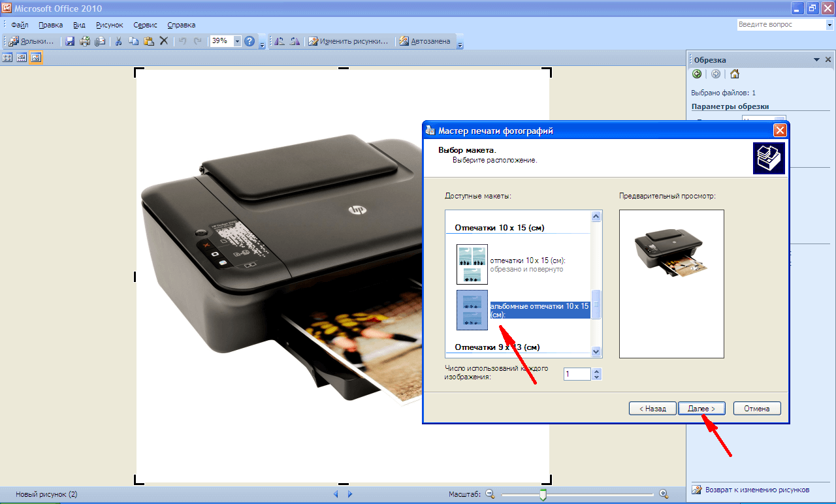Switch to Thumbnail view mode
Image resolution: width=836 pixels, height=504 pixels.
[8, 58]
